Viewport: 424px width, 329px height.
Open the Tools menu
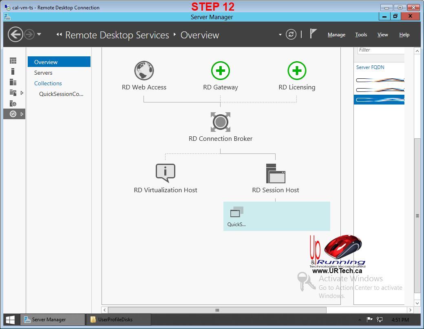click(x=361, y=35)
